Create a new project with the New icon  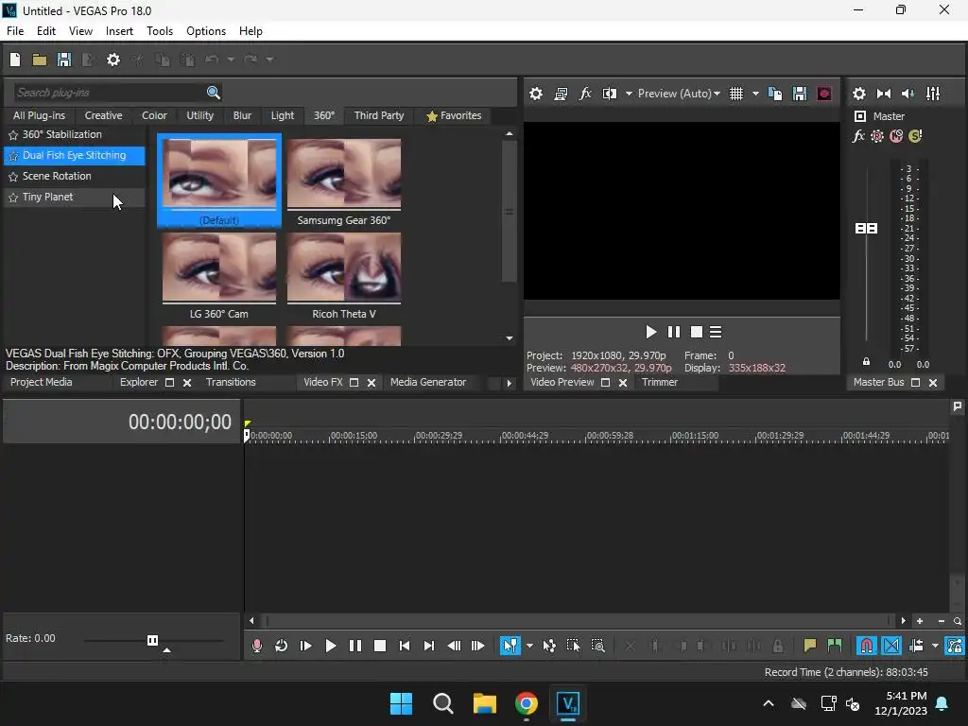click(15, 60)
